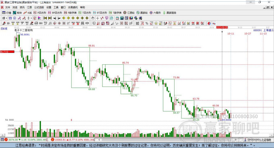Open the 设置 menu
This screenshot has width=274, height=148.
click(49, 7)
